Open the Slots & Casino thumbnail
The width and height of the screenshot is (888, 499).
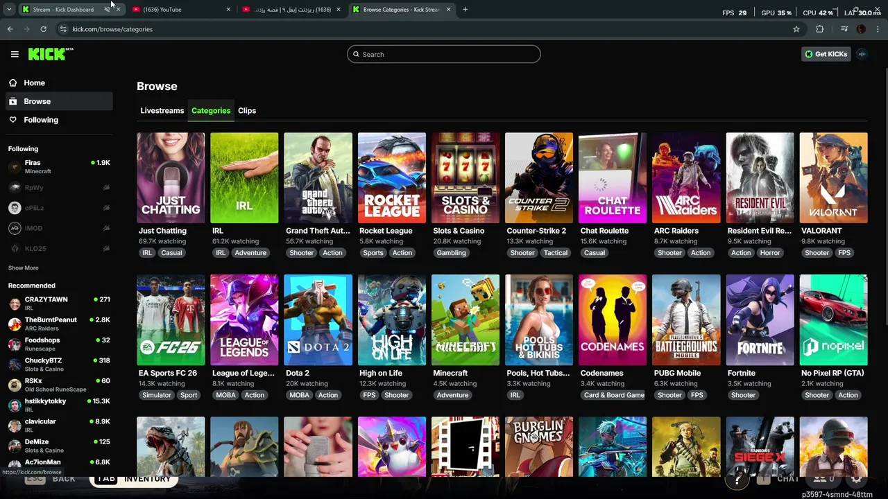466,178
